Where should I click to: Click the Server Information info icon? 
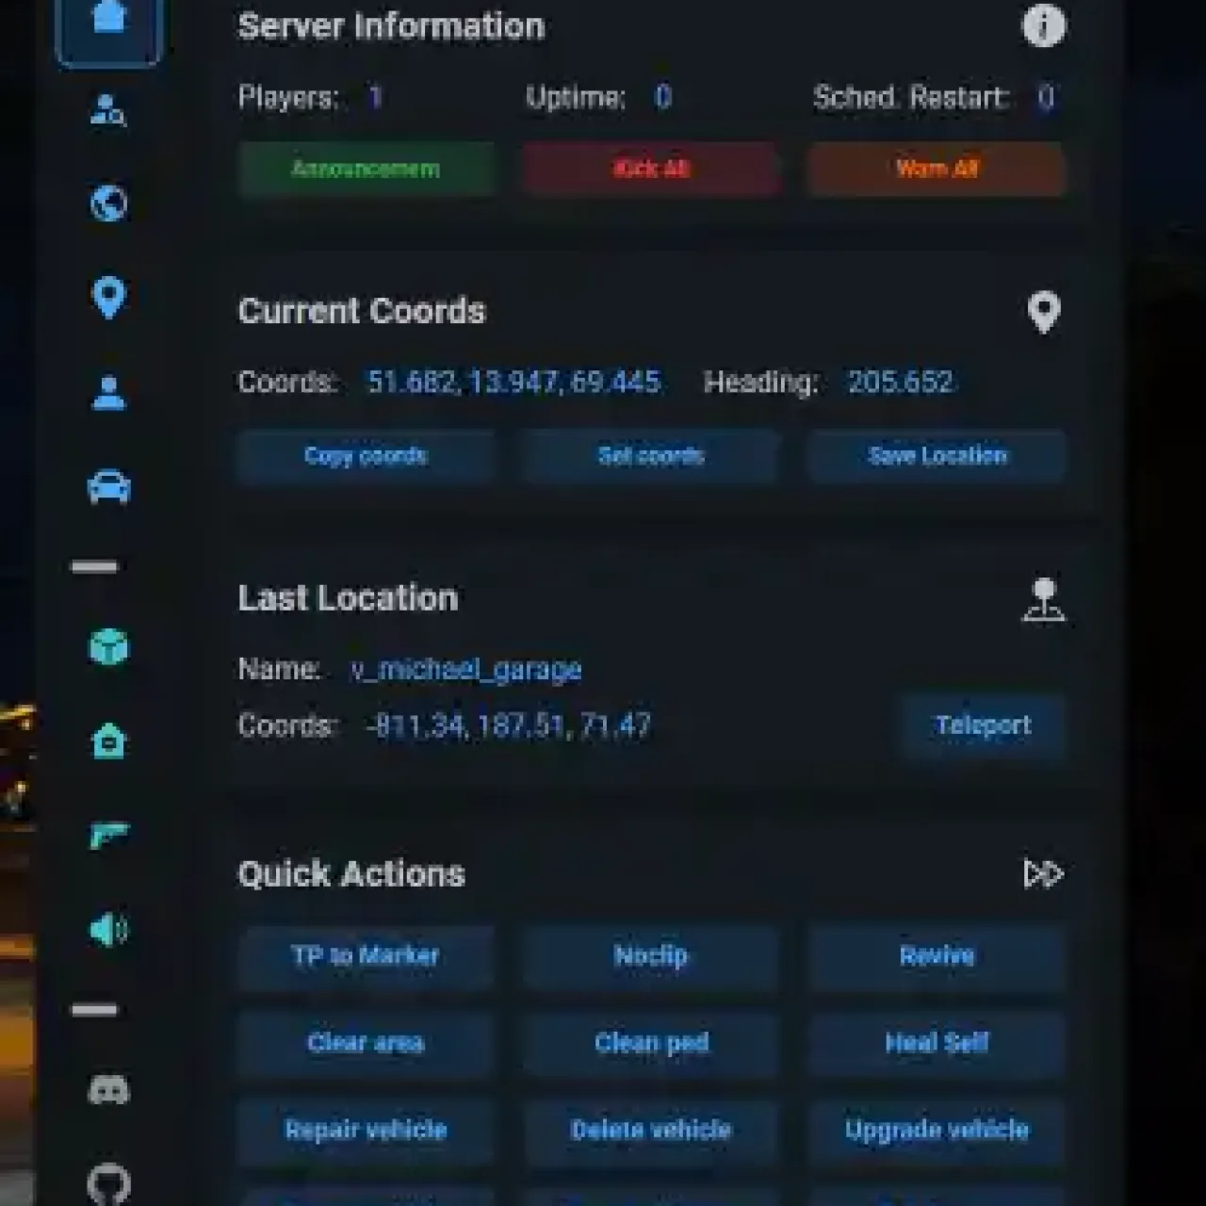pos(1044,25)
